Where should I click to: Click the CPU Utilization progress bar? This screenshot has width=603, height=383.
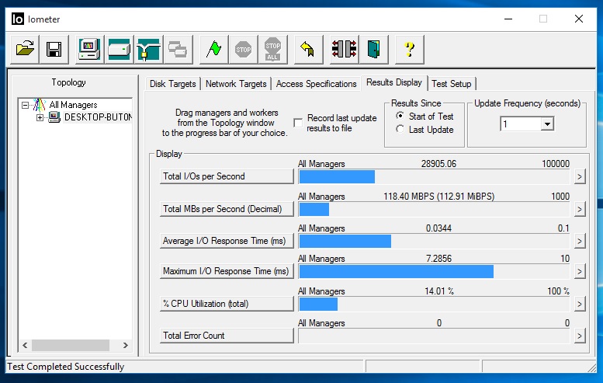click(434, 304)
